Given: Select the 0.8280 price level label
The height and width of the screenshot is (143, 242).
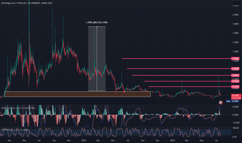Looking at the screenshot, I should pos(235,68).
